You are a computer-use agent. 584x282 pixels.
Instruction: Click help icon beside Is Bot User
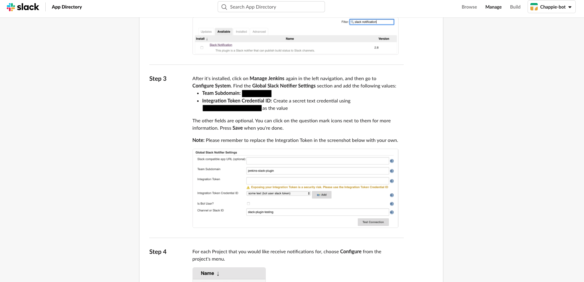click(392, 204)
